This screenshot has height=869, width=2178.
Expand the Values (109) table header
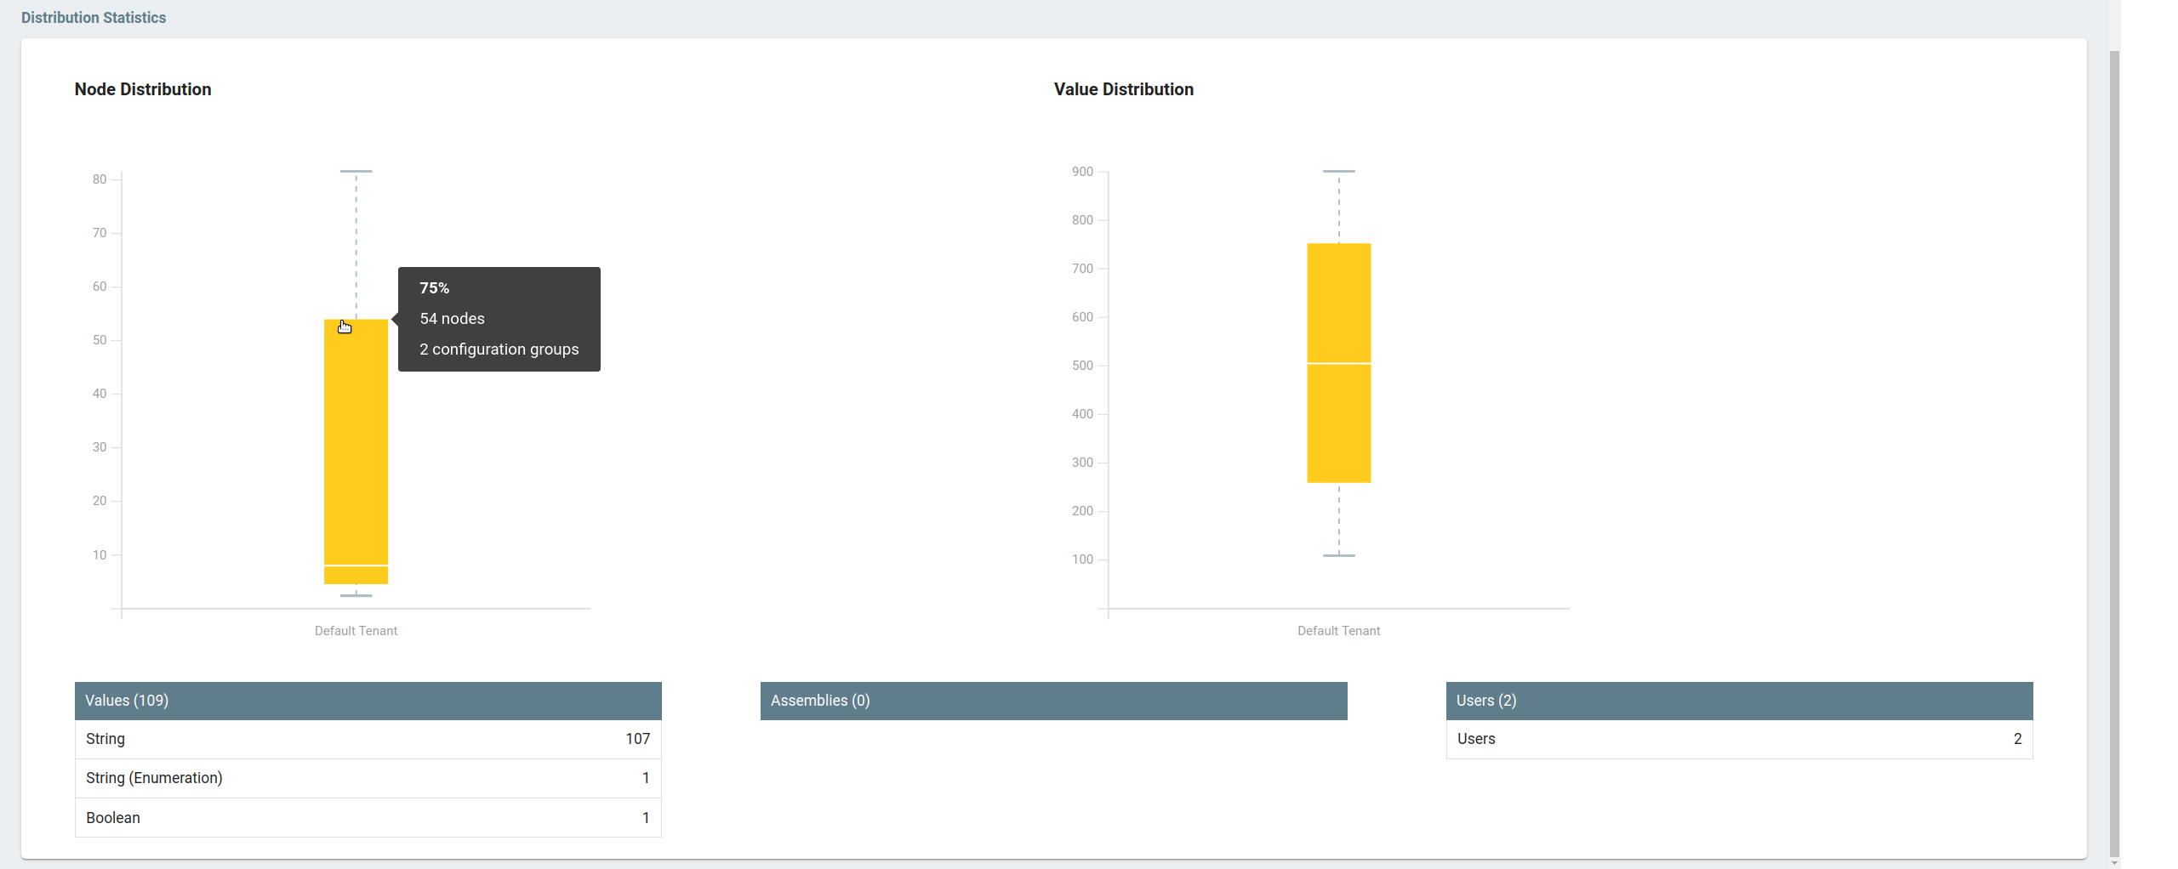(368, 700)
